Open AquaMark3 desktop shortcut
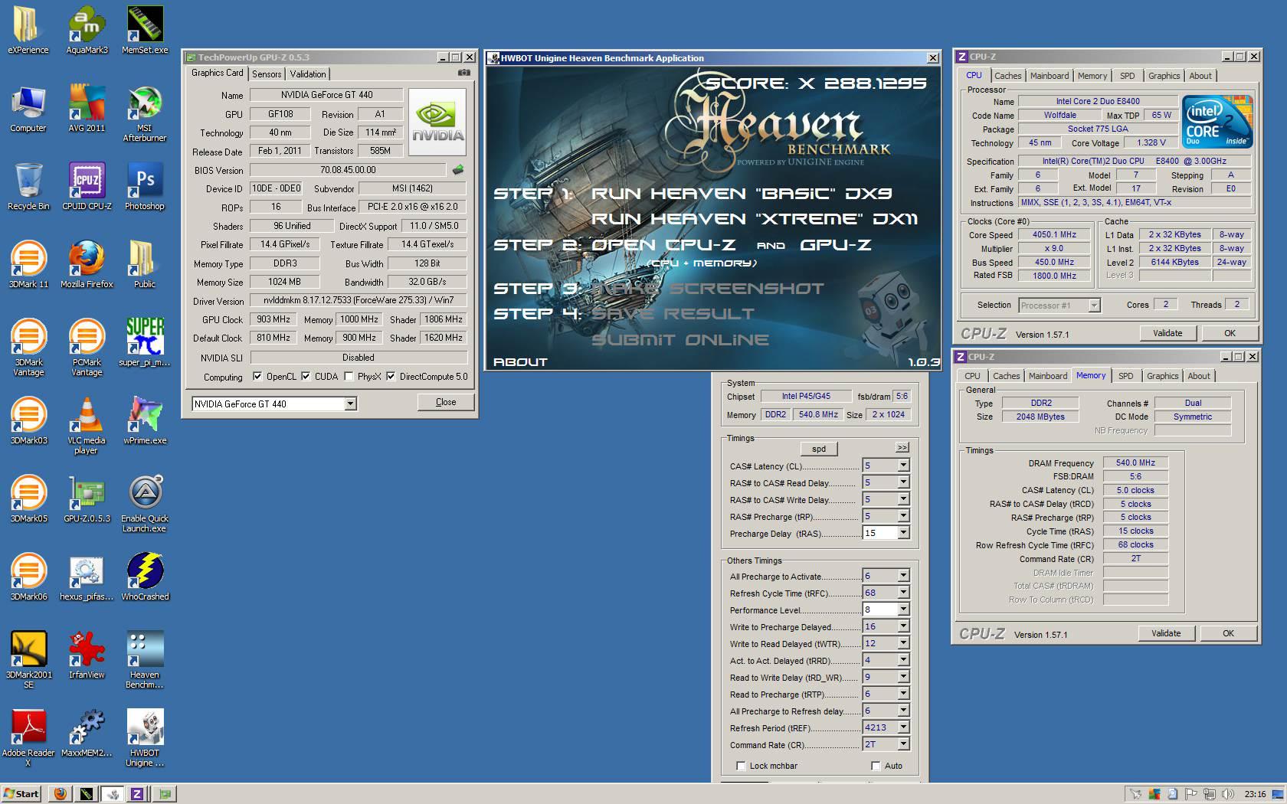Viewport: 1287px width, 804px height. click(x=87, y=31)
